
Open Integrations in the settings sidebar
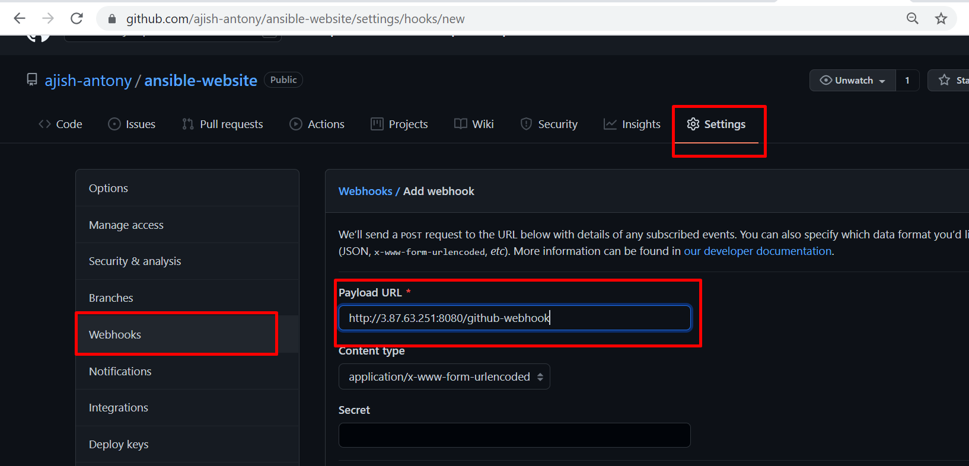coord(187,408)
